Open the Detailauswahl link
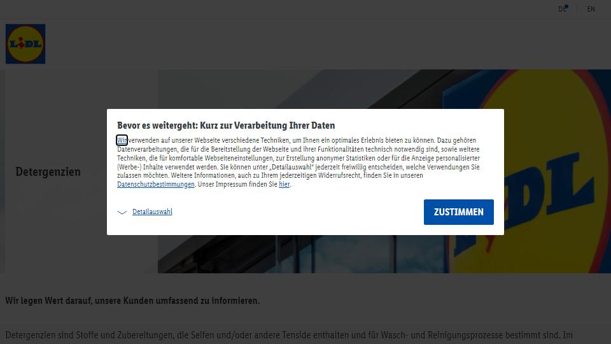Image resolution: width=611 pixels, height=344 pixels. 152,211
